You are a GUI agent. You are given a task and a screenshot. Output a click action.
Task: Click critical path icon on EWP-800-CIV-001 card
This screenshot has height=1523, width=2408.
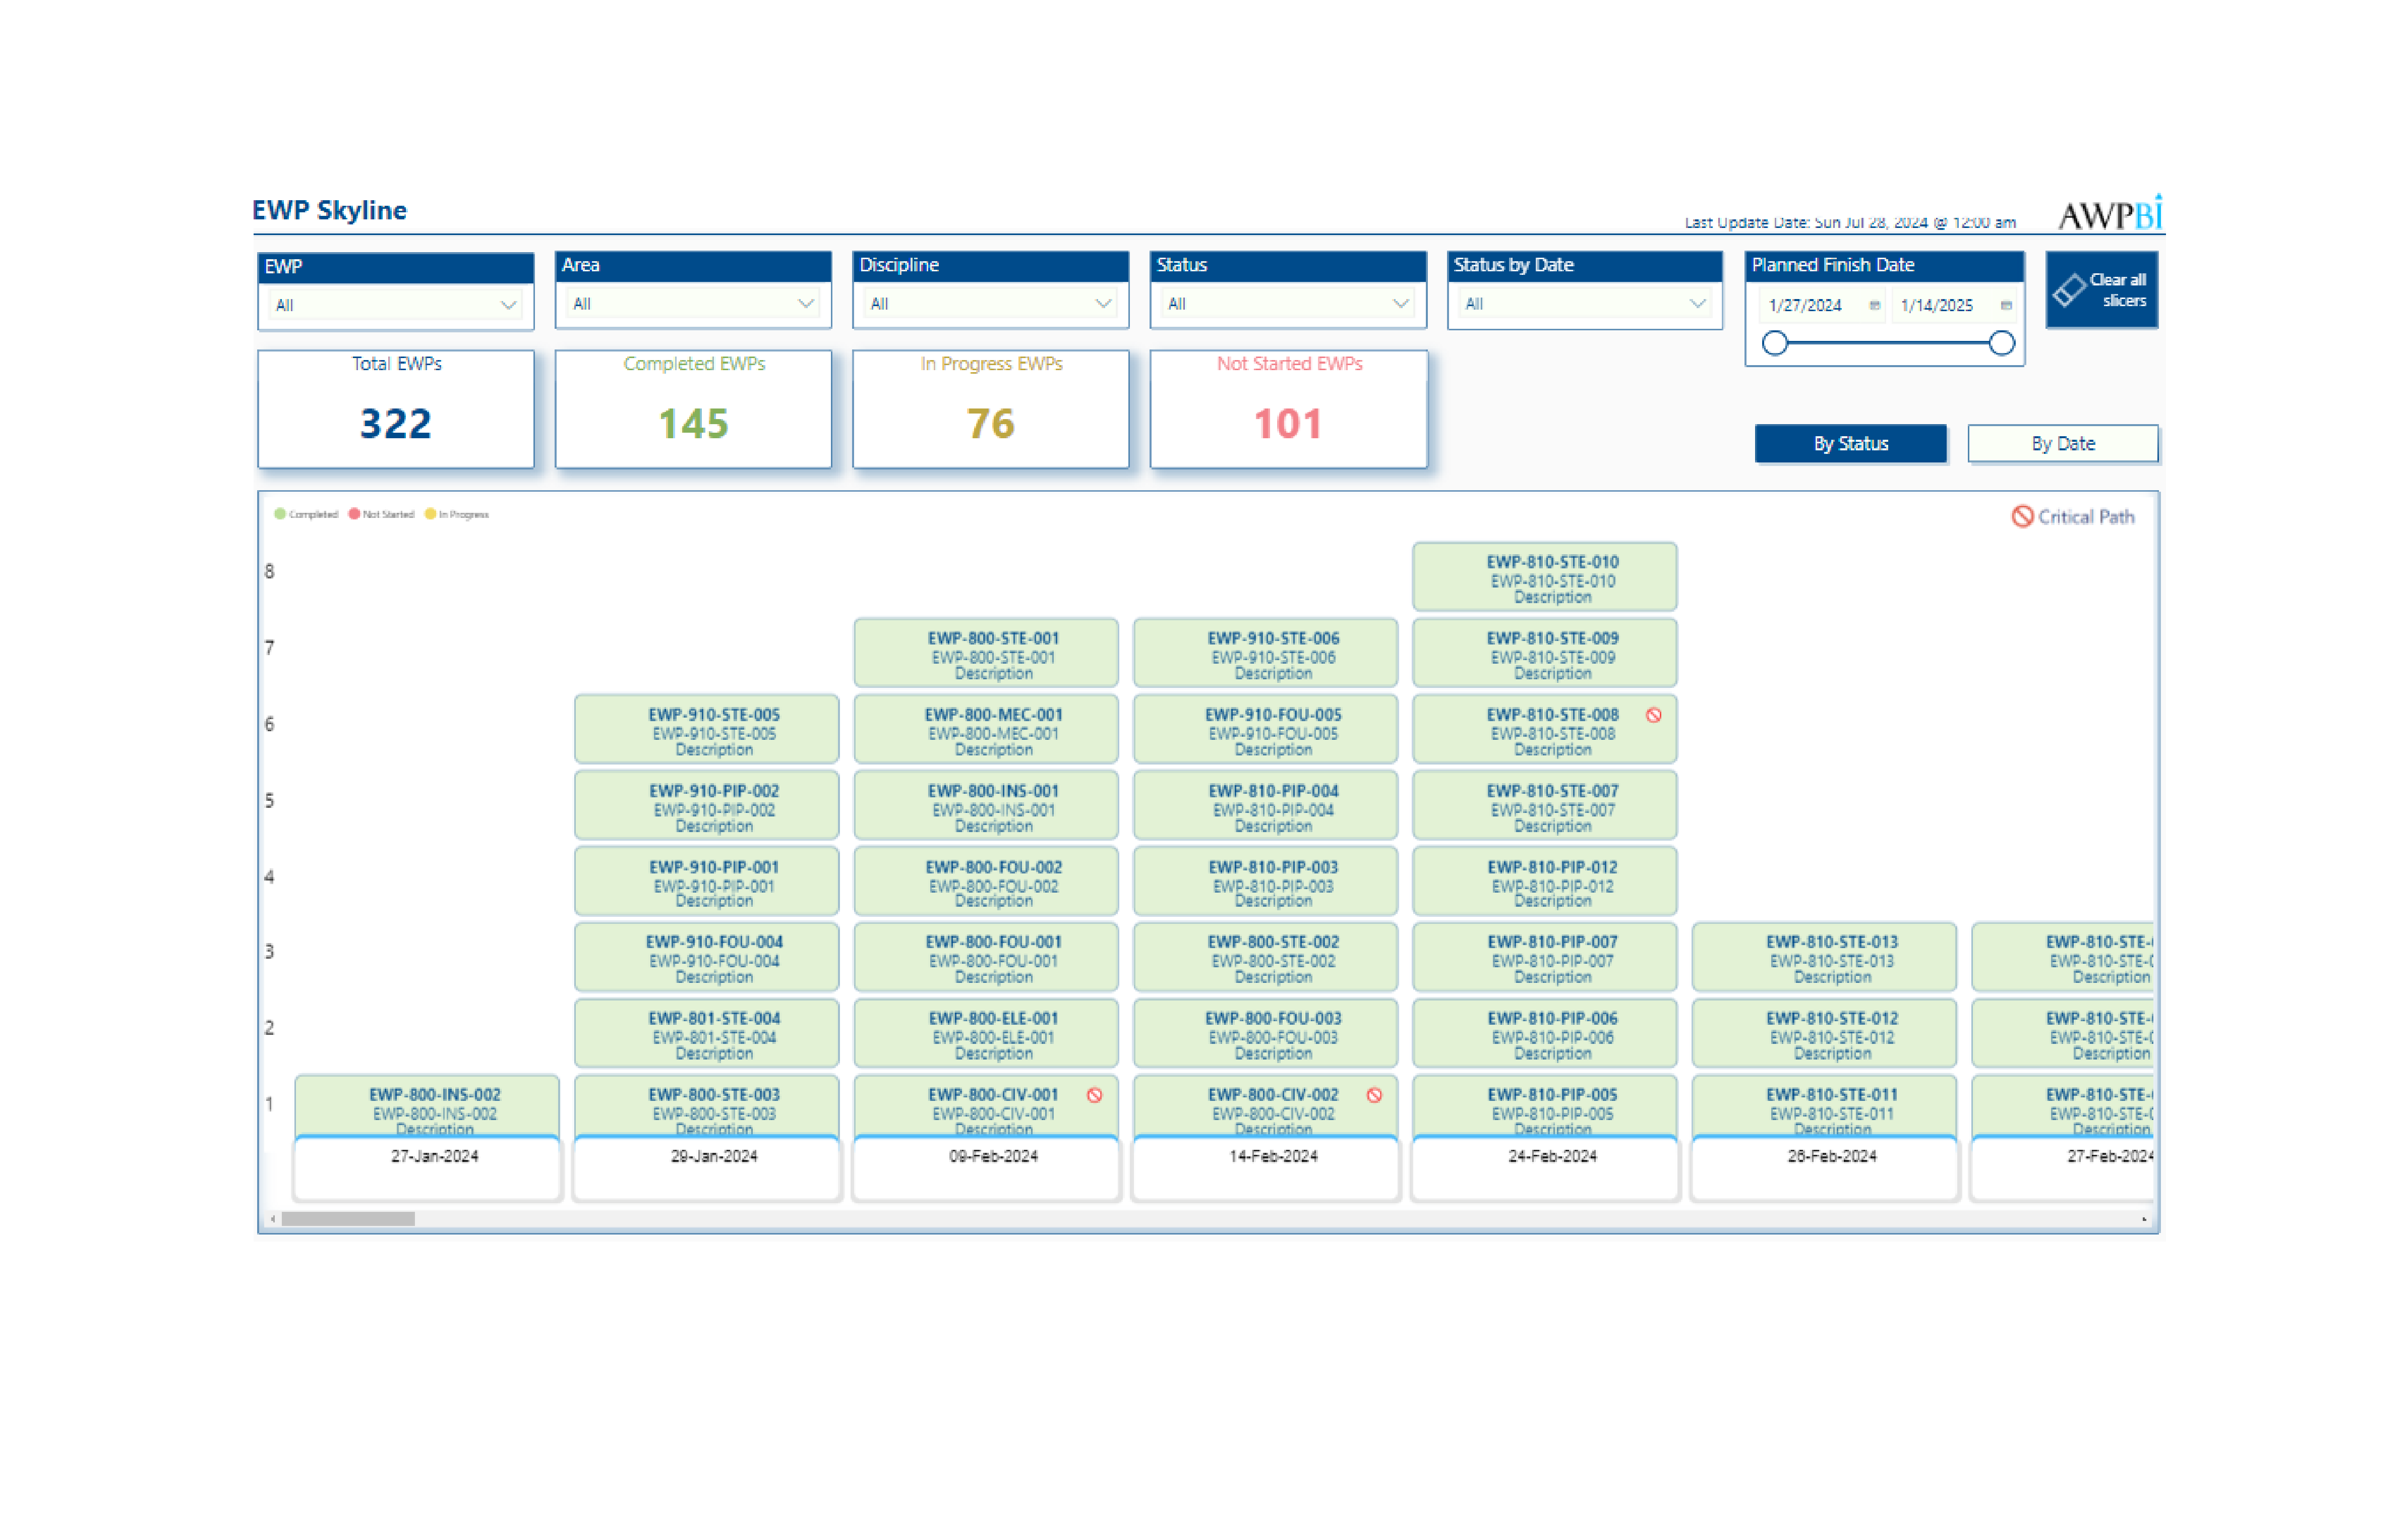[1095, 1095]
